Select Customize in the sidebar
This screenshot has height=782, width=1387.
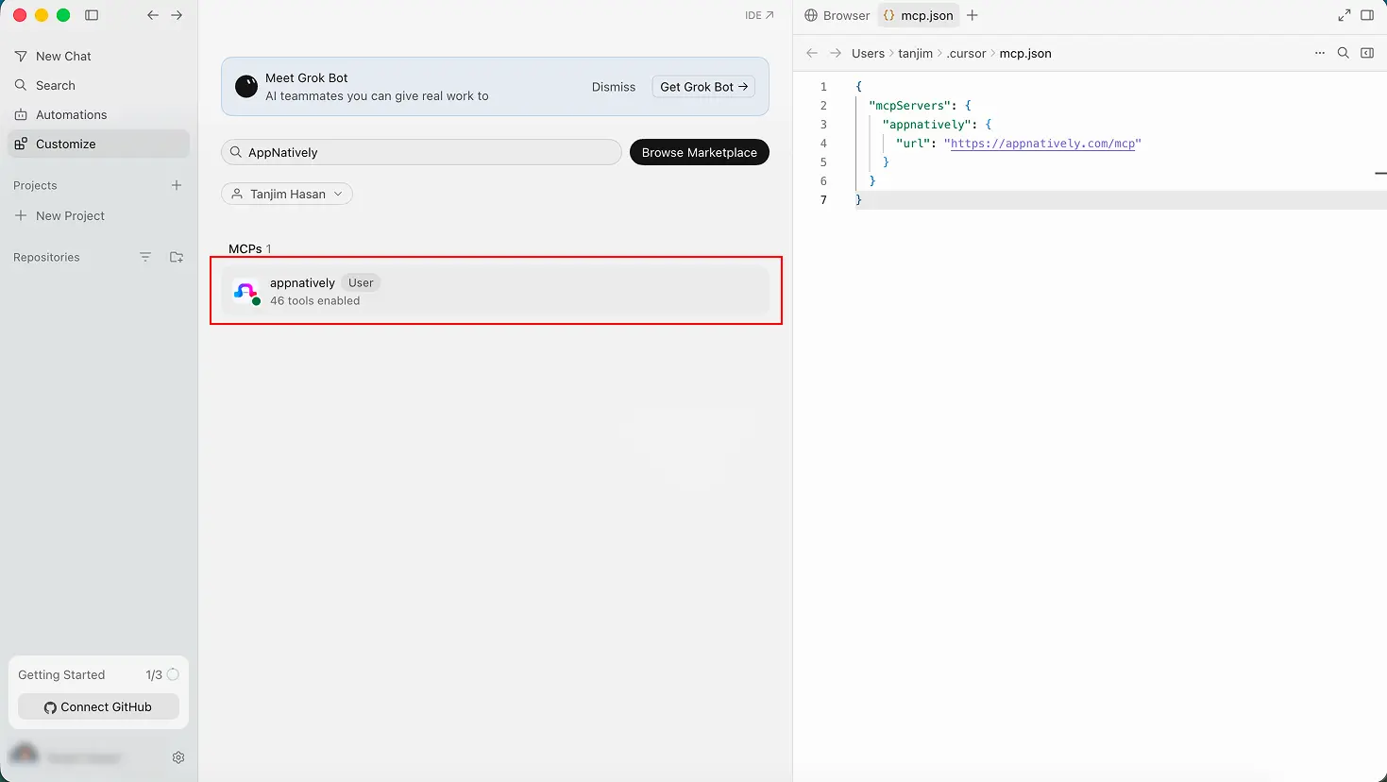pos(98,144)
